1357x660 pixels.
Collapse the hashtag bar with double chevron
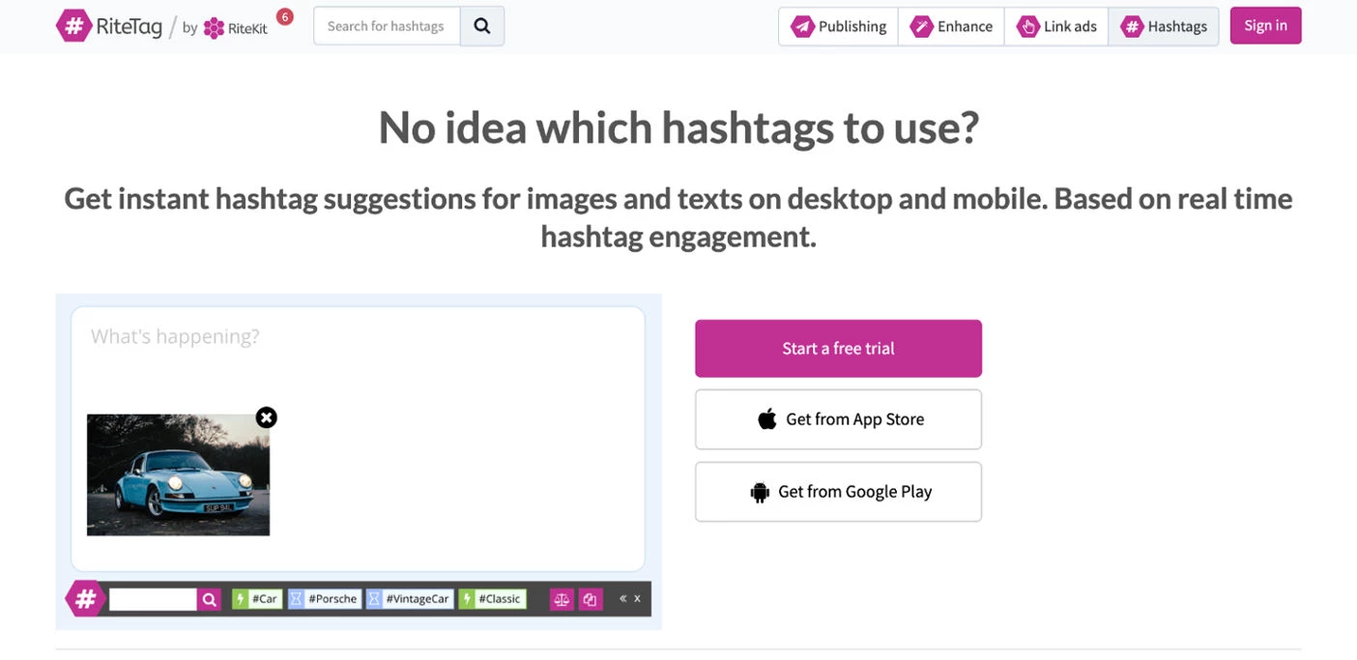623,599
